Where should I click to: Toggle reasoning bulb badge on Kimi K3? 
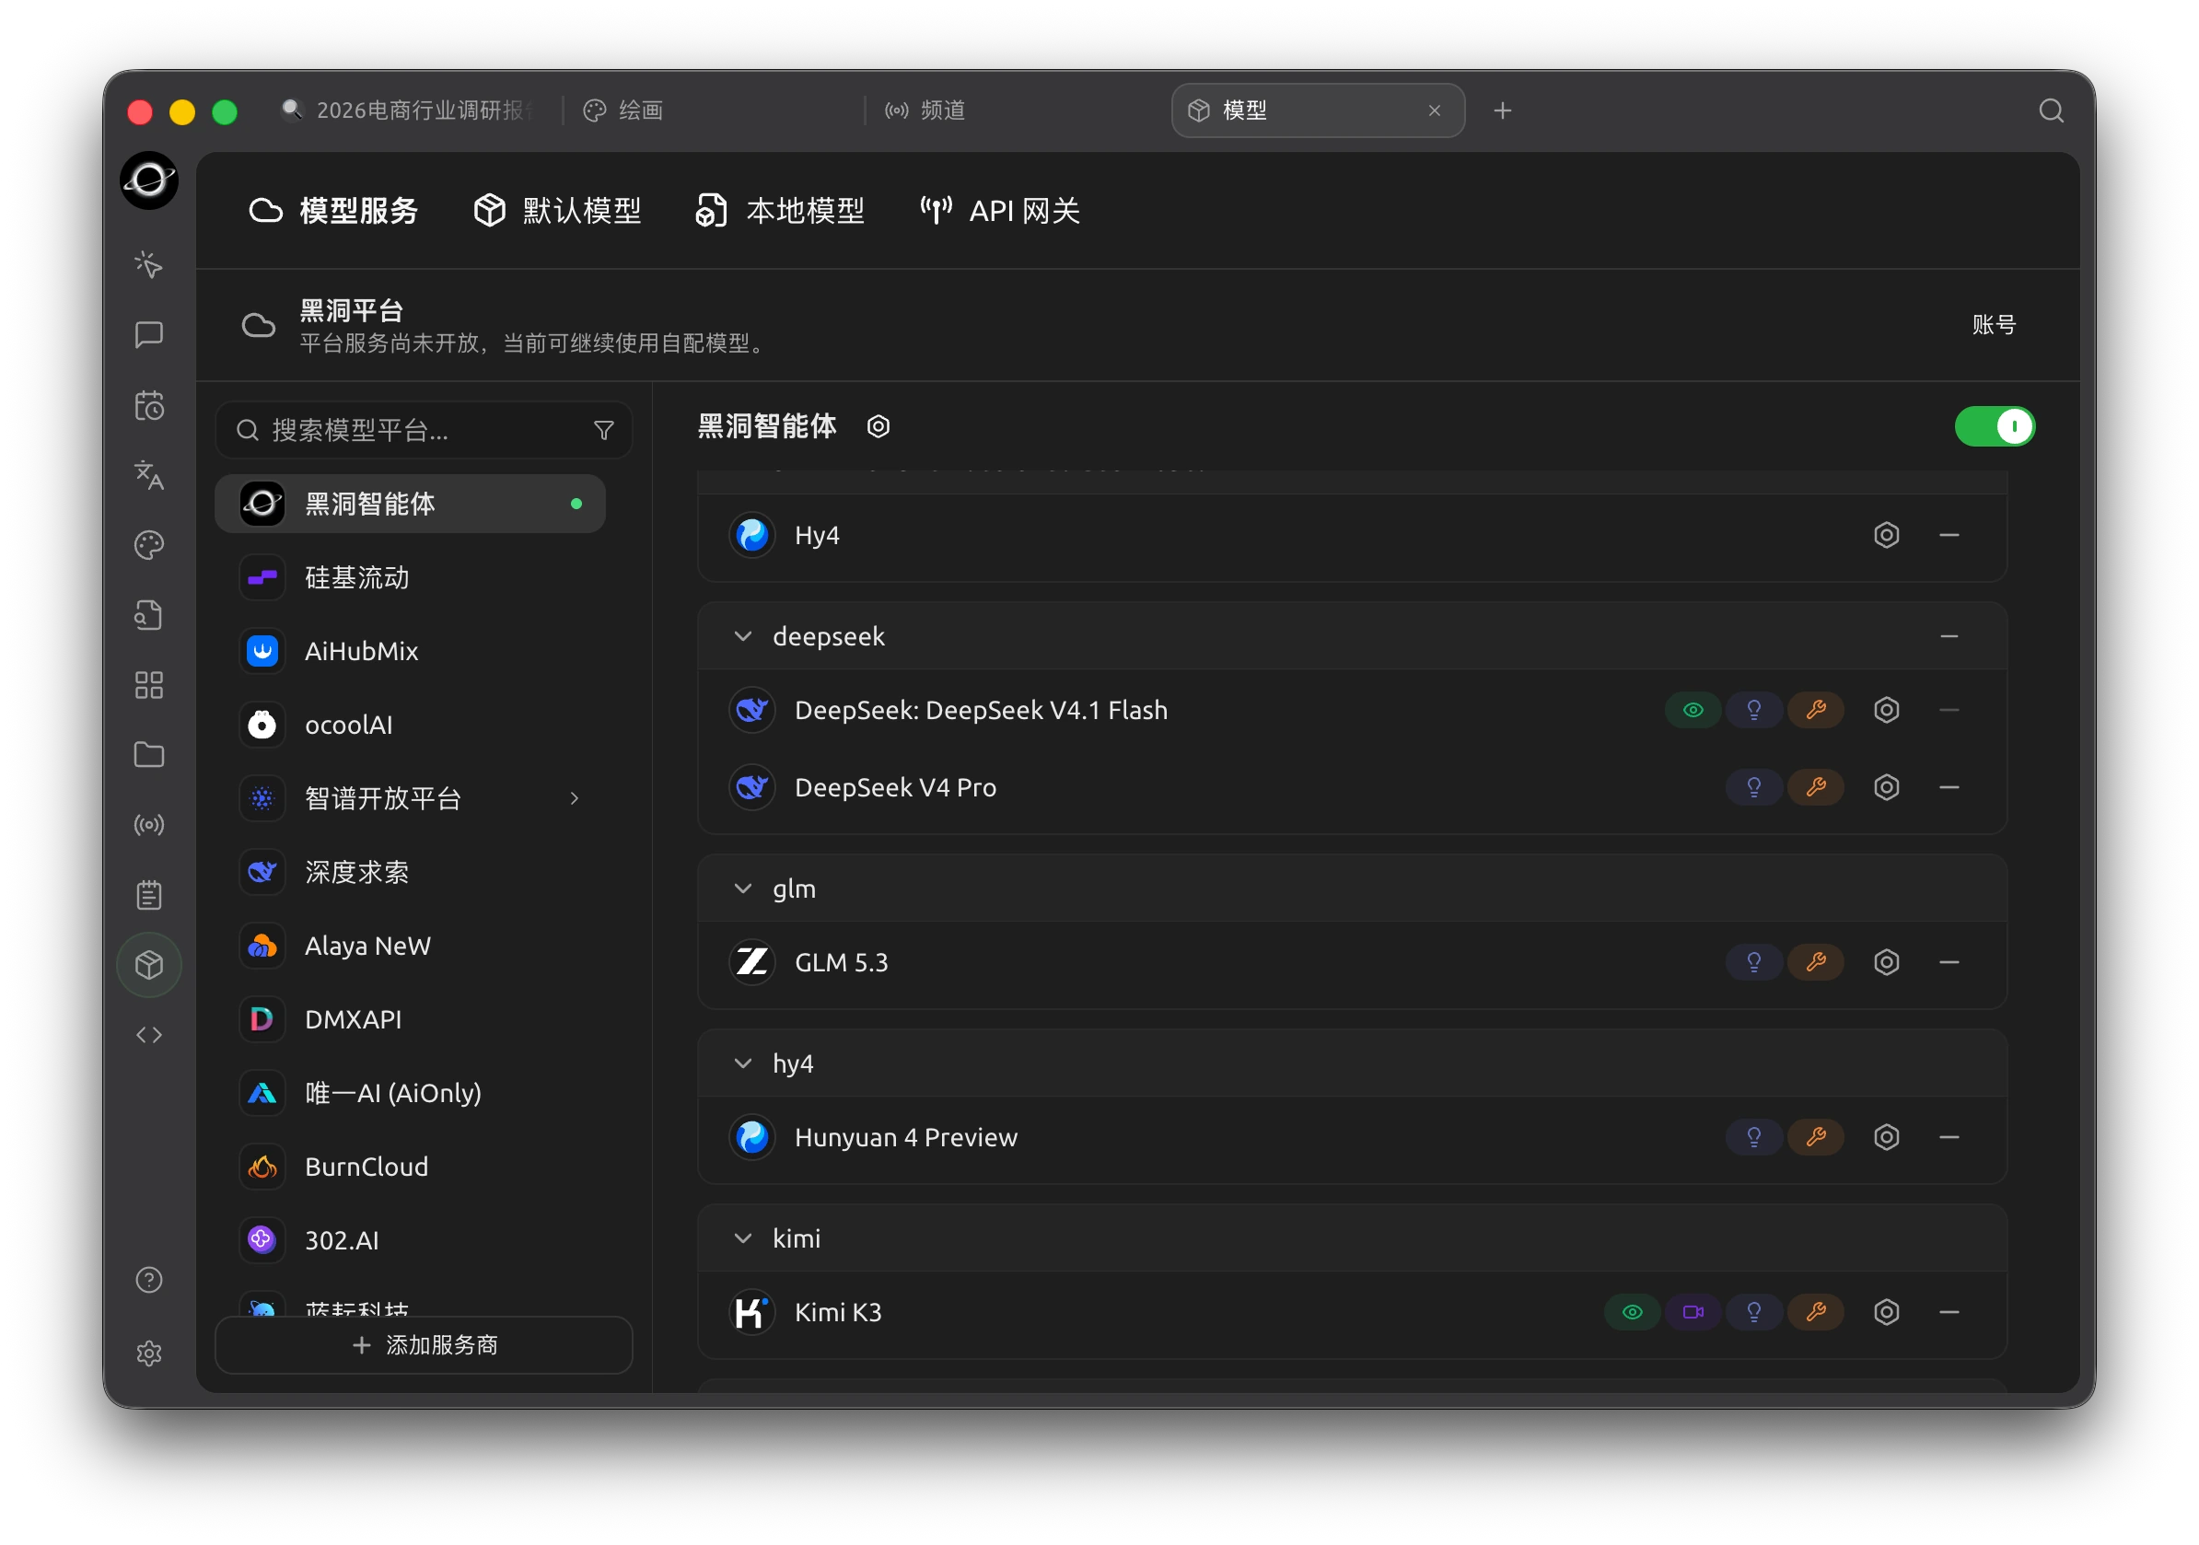(1753, 1311)
